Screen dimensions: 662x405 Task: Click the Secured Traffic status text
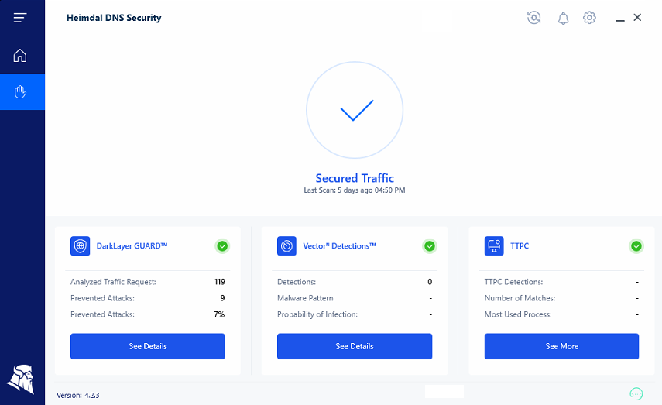click(x=355, y=178)
